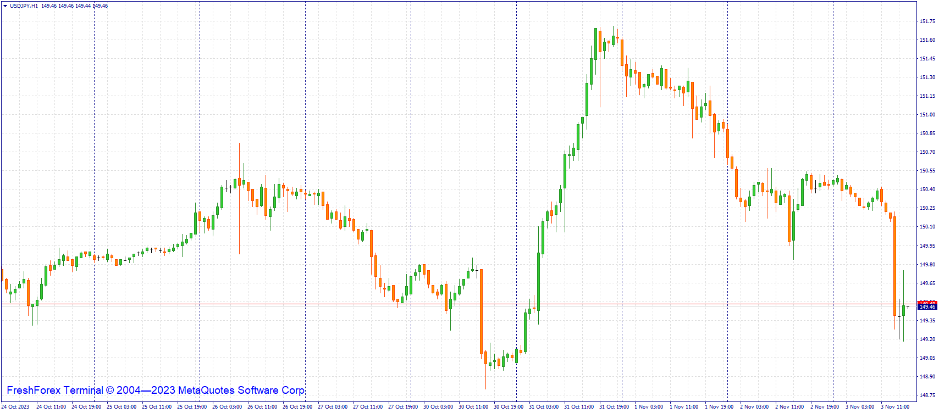Click the 150.25 price axis label
The width and height of the screenshot is (939, 413).
pos(927,208)
